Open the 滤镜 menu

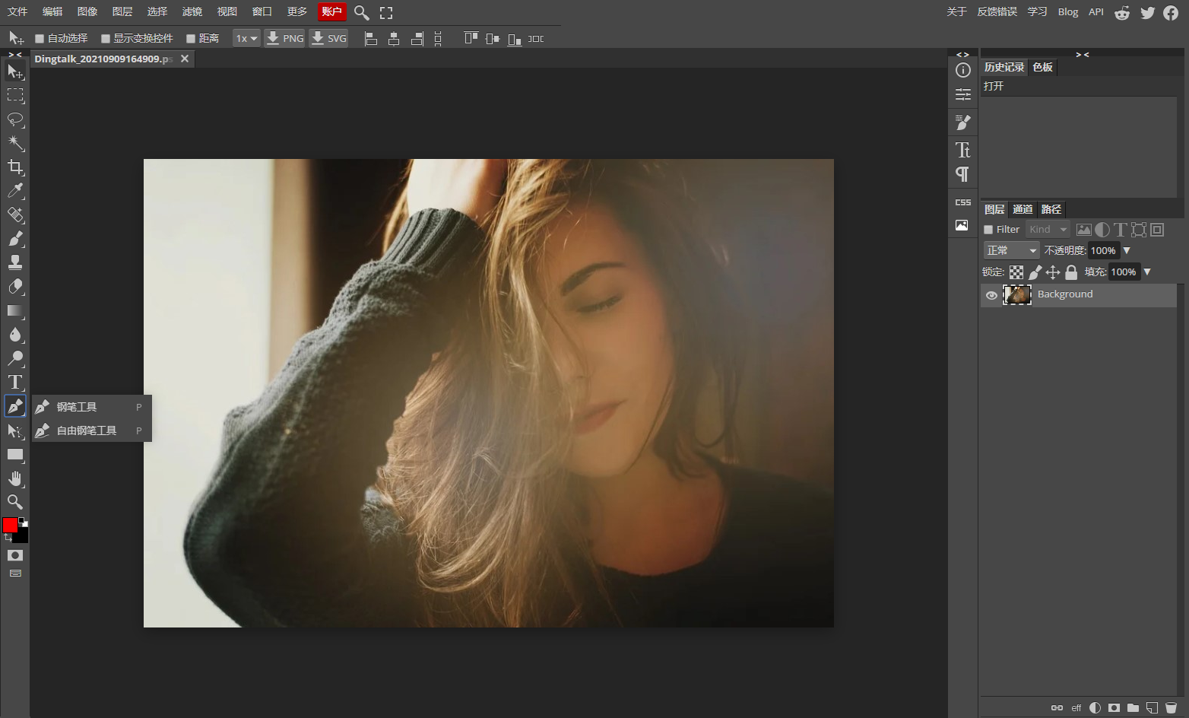192,11
